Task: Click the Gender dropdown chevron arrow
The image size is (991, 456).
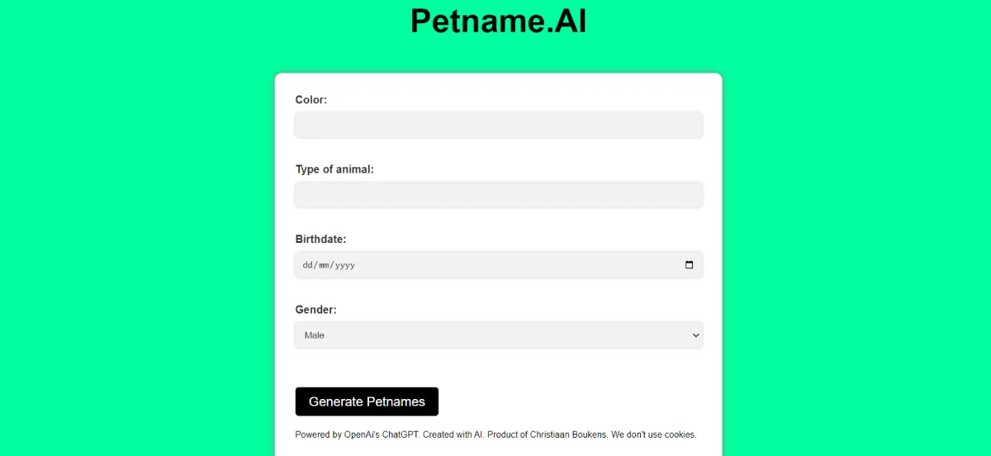Action: (695, 335)
